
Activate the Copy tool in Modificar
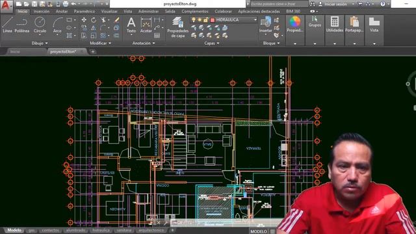point(84,27)
